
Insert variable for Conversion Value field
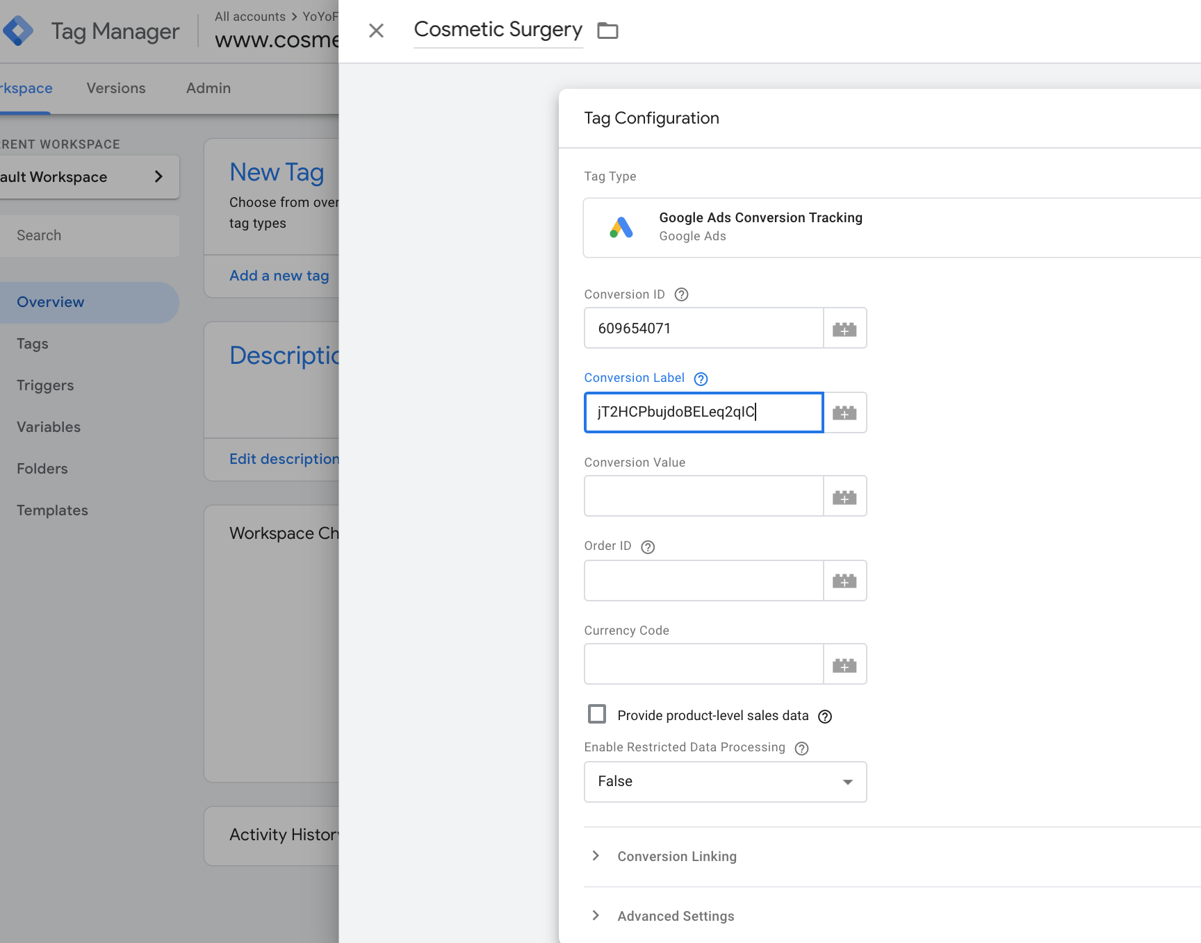(x=844, y=496)
